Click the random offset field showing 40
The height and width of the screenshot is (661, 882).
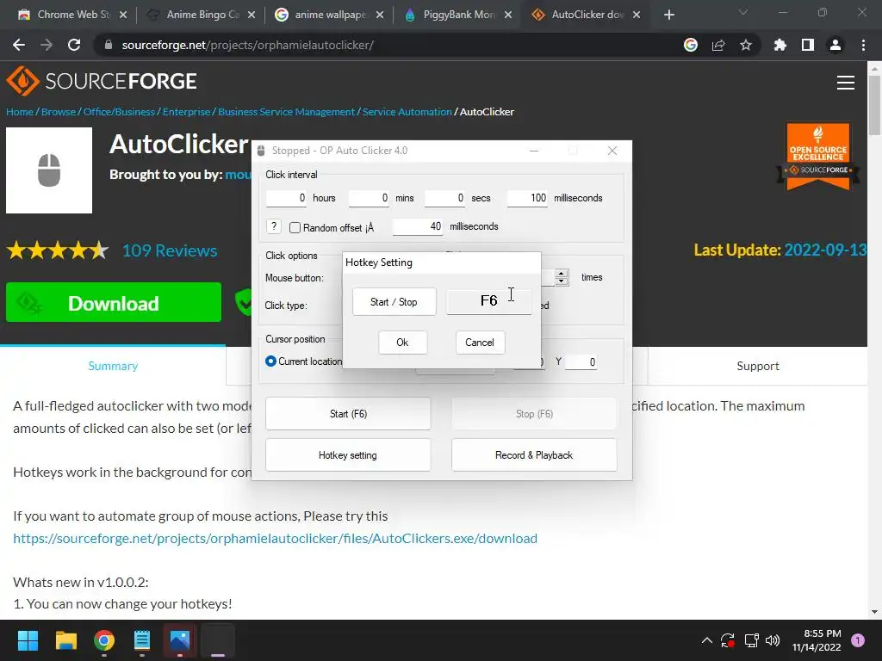[x=418, y=226]
